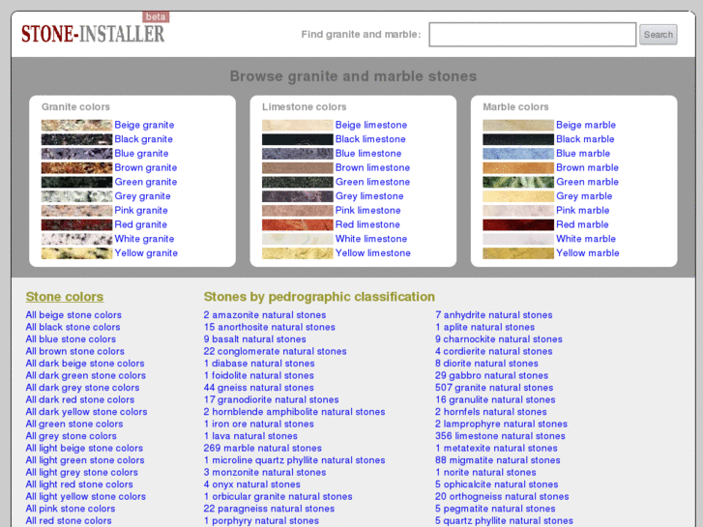
Task: Open 5 quartz phyllite natural stones
Action: tap(505, 521)
